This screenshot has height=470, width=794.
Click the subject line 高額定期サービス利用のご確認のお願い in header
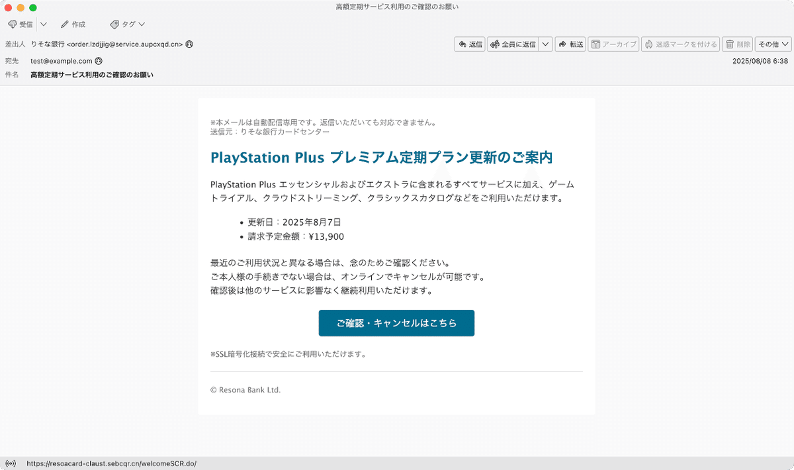click(x=92, y=75)
